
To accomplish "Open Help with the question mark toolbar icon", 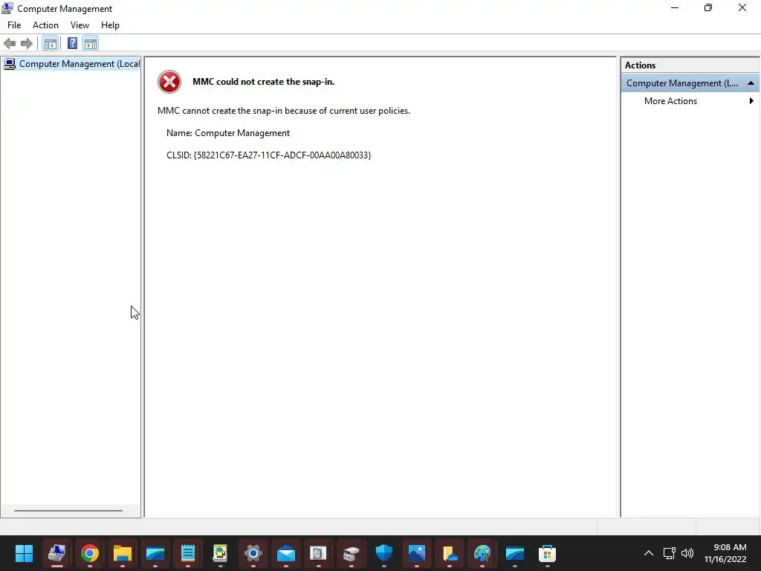I will 72,44.
